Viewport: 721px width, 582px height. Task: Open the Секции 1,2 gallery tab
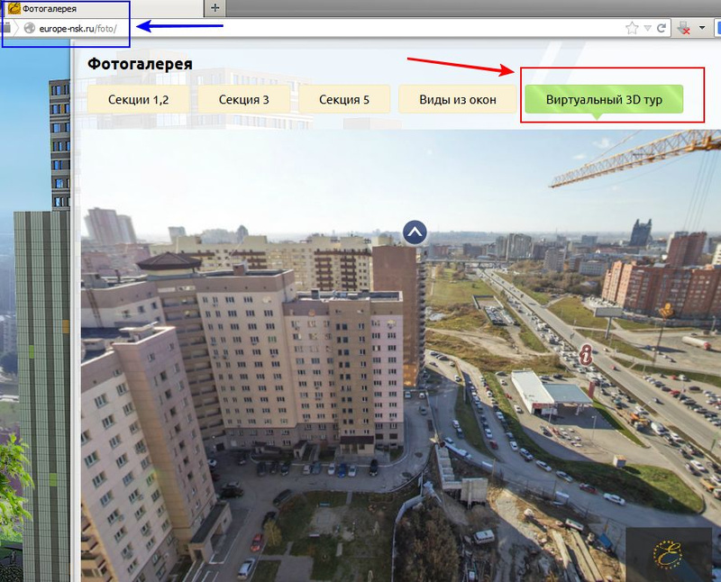pos(138,99)
